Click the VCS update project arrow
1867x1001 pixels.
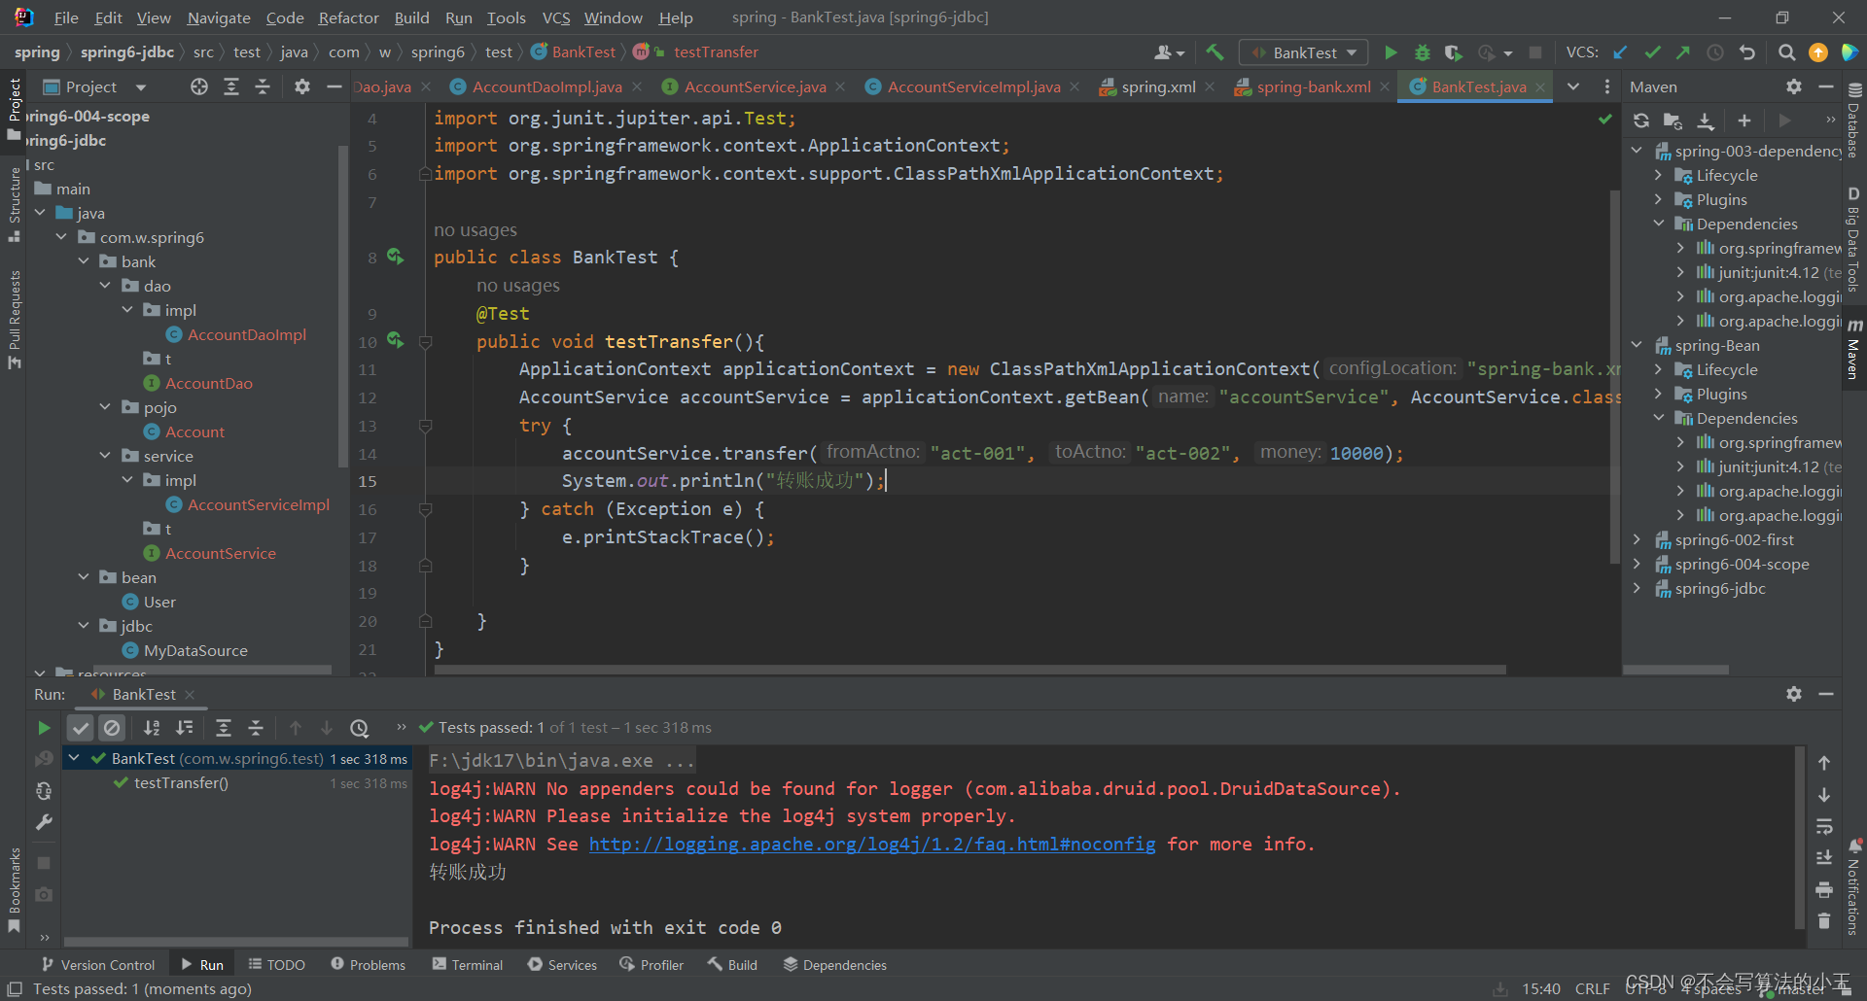point(1620,52)
